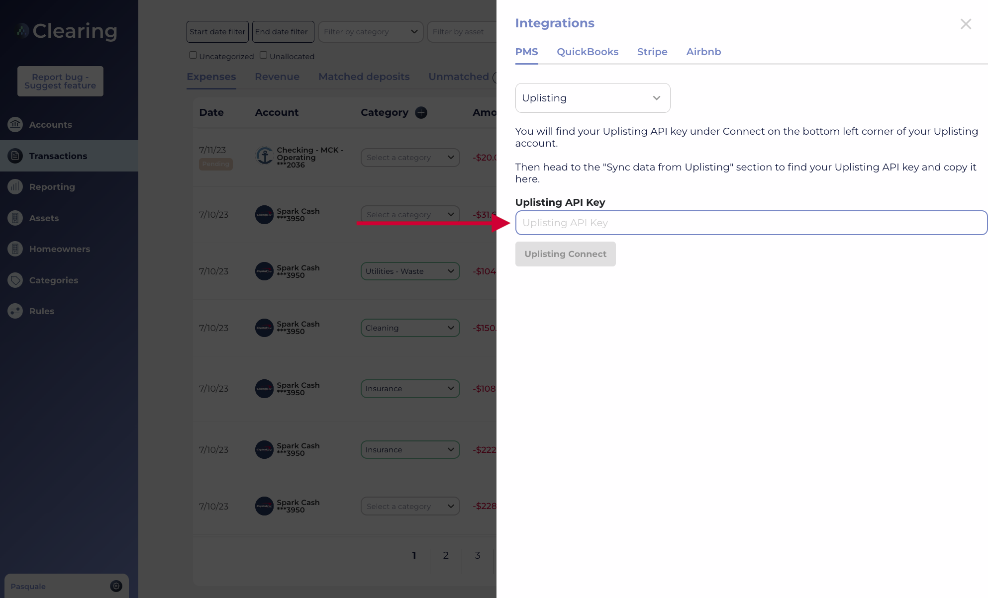988x598 pixels.
Task: Click the Rules sliders icon
Action: (15, 311)
